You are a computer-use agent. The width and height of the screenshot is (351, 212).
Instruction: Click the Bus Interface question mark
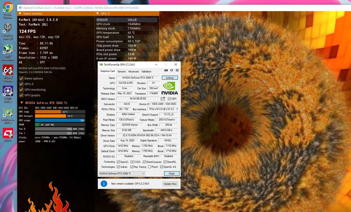(x=177, y=109)
